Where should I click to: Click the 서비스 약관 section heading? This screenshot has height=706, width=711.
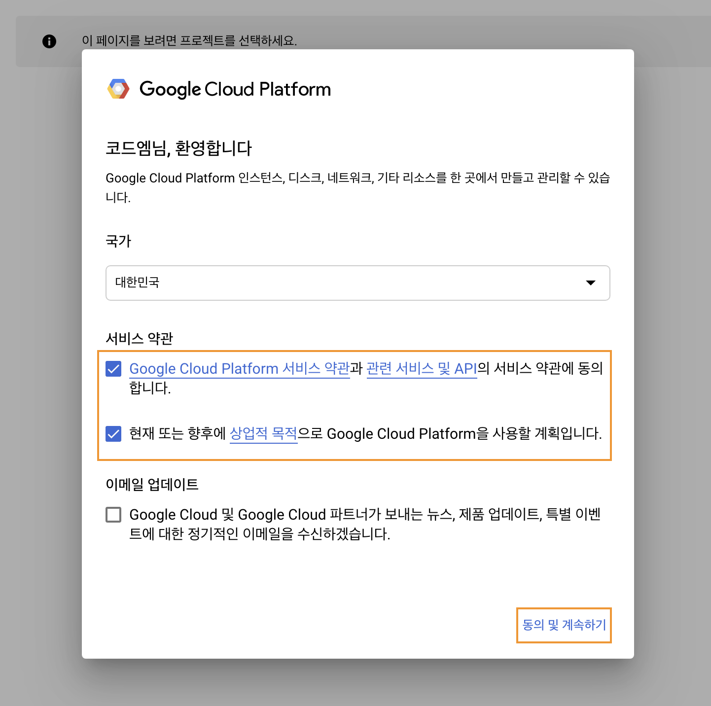pos(140,338)
